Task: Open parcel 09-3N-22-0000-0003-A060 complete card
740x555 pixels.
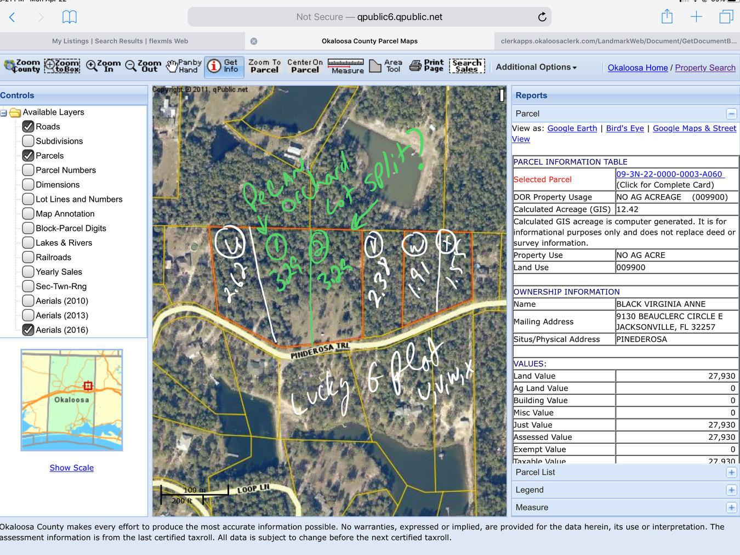Action: pyautogui.click(x=669, y=174)
